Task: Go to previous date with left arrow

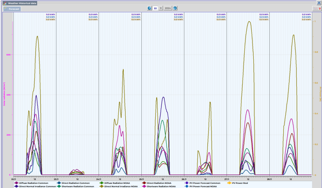Action: (x=149, y=8)
